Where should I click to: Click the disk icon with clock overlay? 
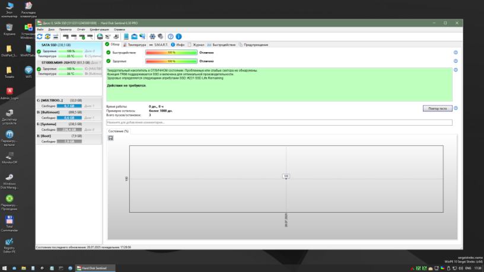pos(74,37)
